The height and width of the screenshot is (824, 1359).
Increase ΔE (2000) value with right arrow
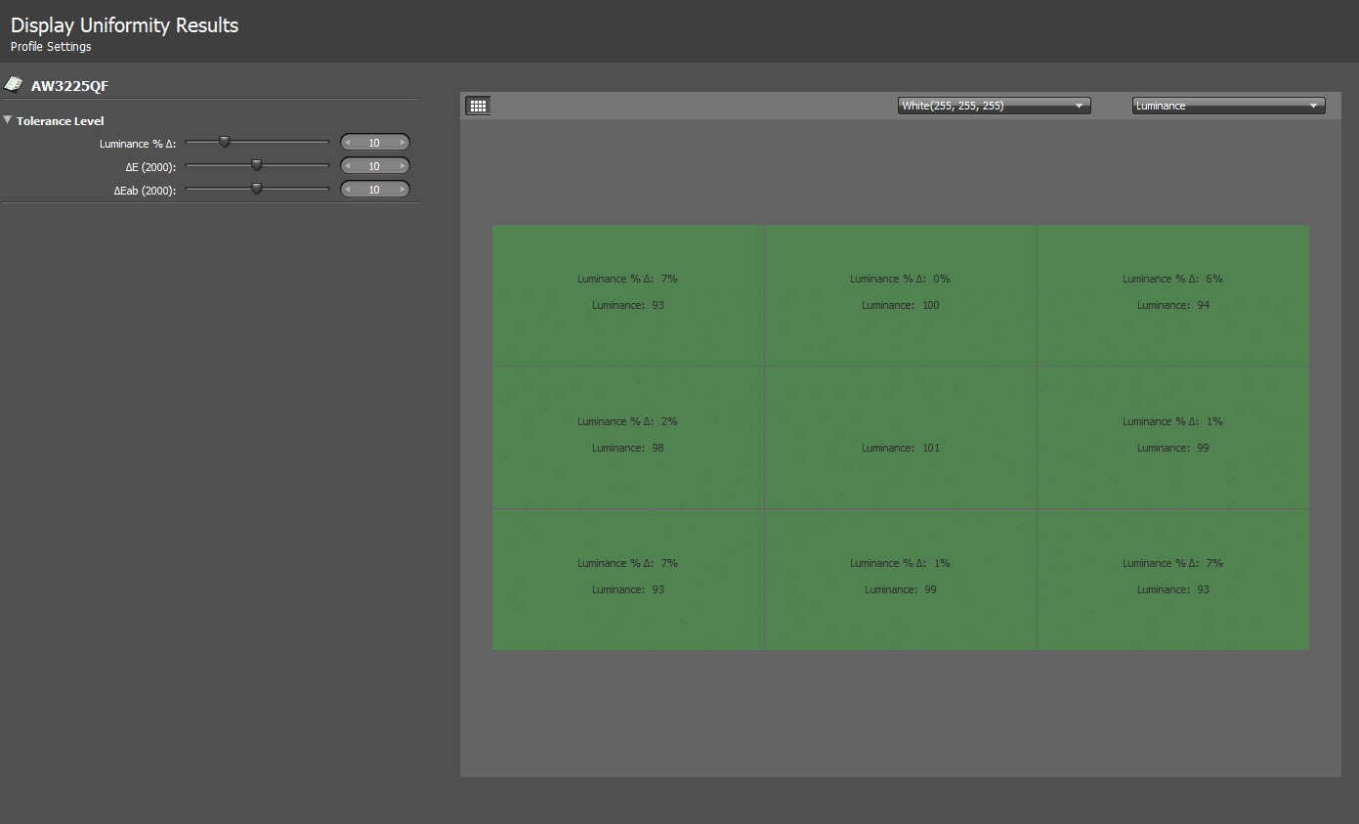pos(403,166)
